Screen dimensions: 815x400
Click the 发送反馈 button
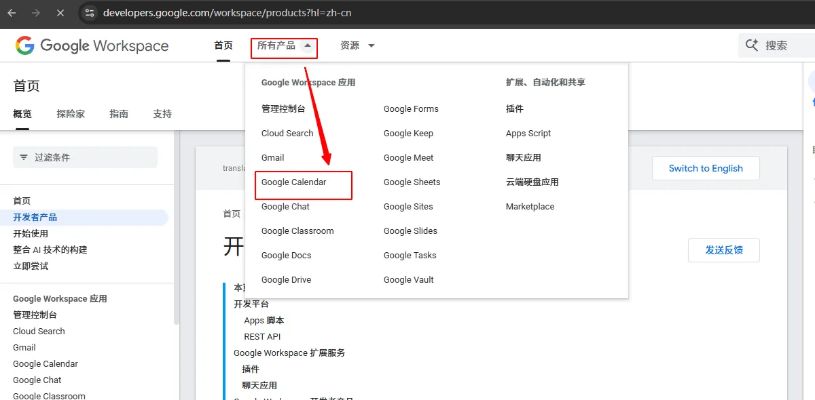[x=723, y=250]
